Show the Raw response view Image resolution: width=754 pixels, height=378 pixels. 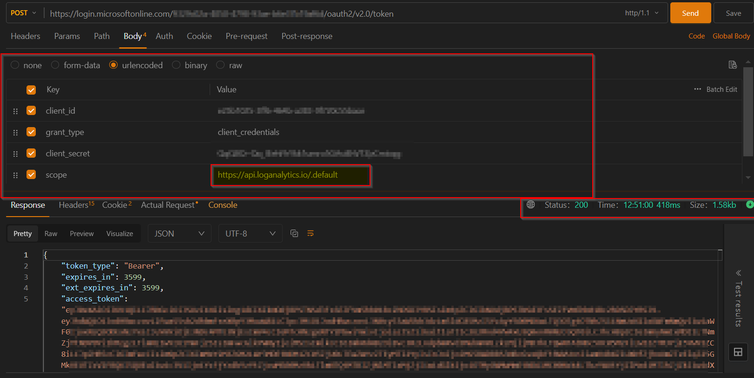tap(51, 234)
